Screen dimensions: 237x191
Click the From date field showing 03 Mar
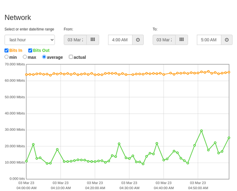coord(75,40)
